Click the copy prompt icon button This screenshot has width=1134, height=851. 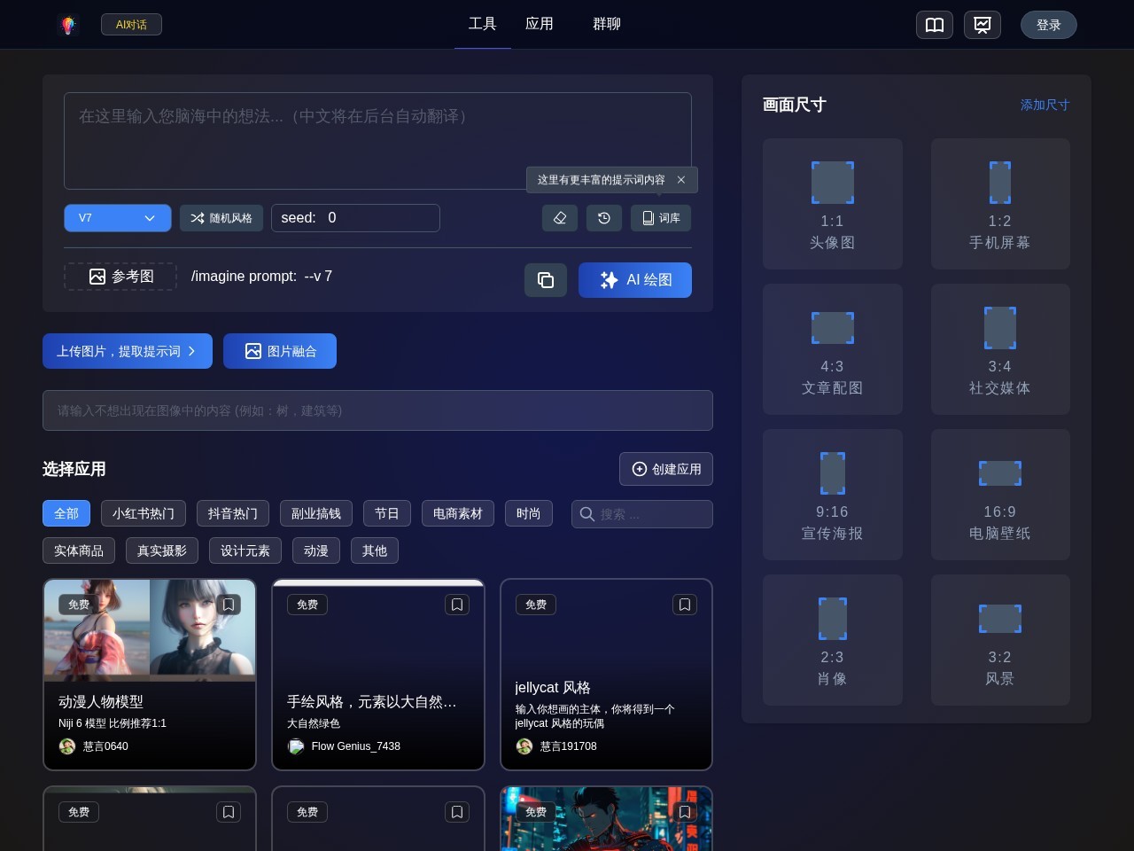click(546, 280)
